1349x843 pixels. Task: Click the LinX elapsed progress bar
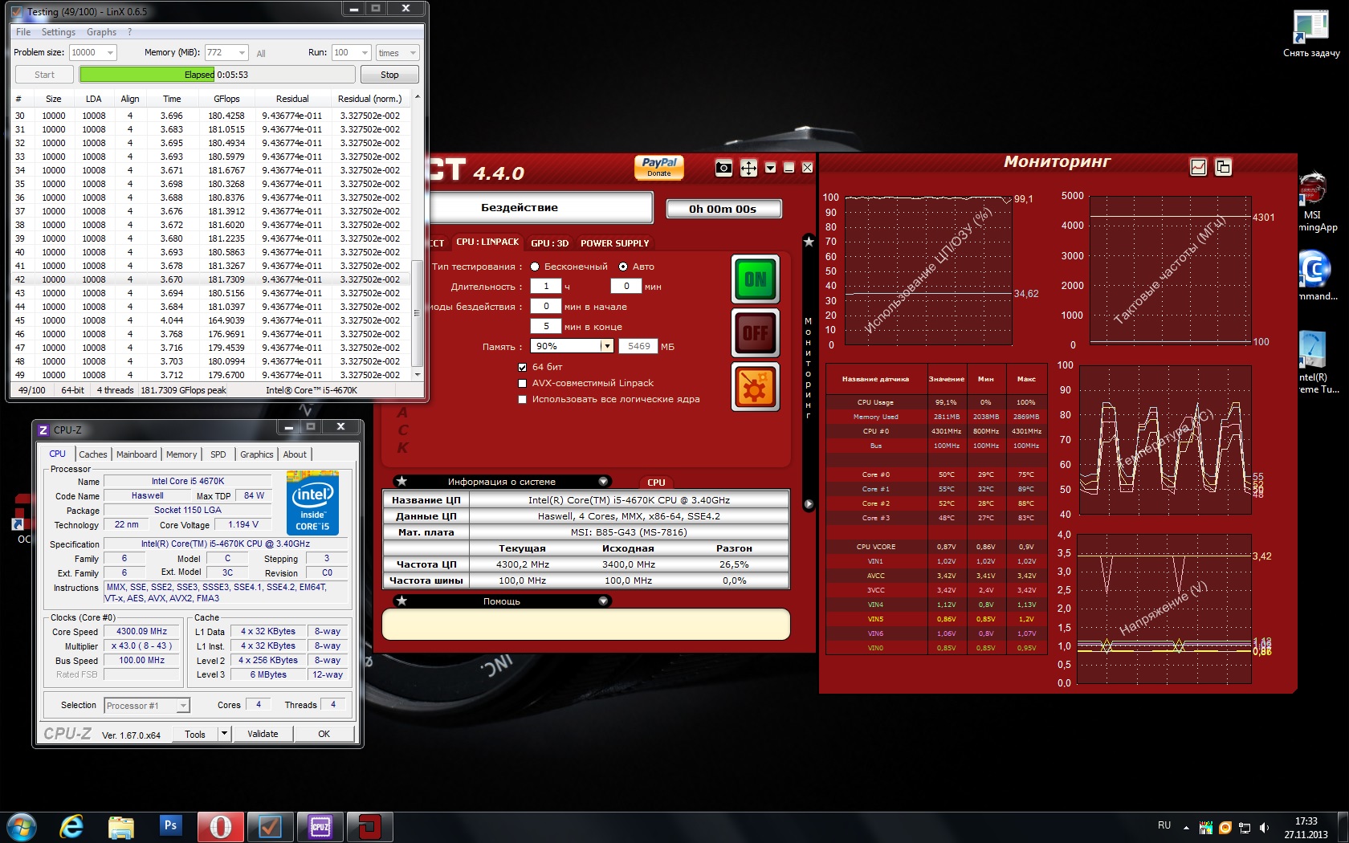pos(217,75)
